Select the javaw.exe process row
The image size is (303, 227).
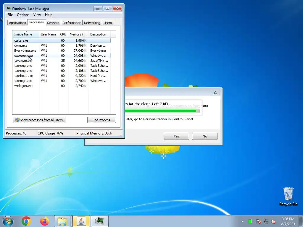(x=62, y=61)
